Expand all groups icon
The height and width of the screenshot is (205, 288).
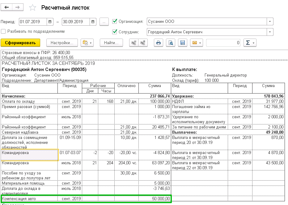pyautogui.click(x=143, y=43)
